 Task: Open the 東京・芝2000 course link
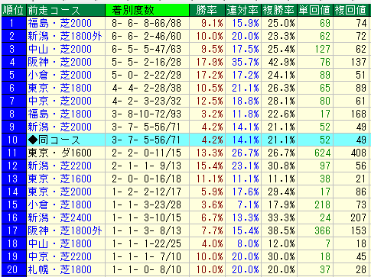tap(60, 192)
